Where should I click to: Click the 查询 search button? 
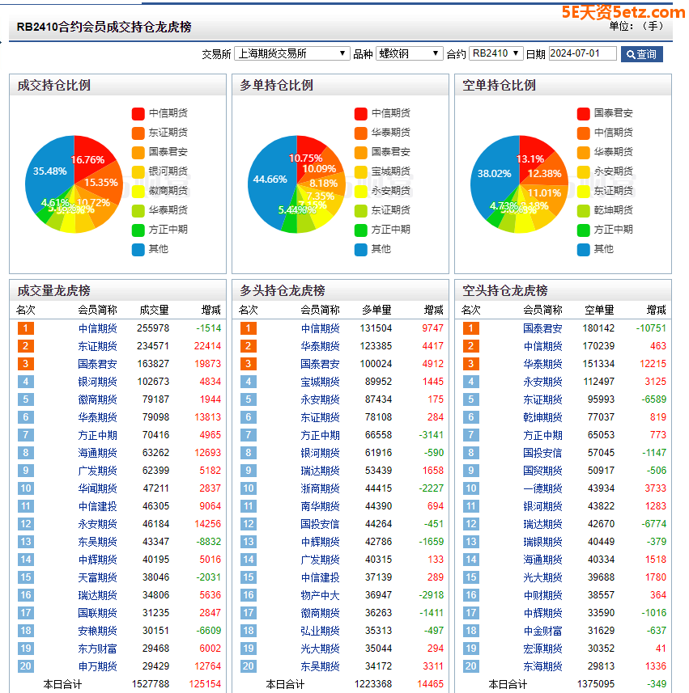(x=642, y=54)
